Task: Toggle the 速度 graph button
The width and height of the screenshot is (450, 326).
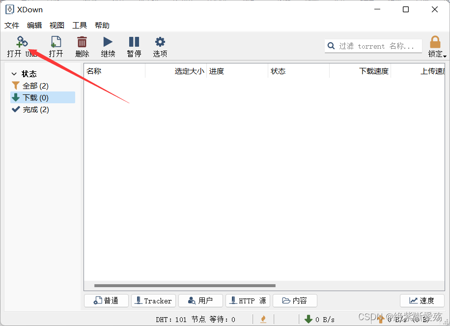Action: click(x=422, y=301)
